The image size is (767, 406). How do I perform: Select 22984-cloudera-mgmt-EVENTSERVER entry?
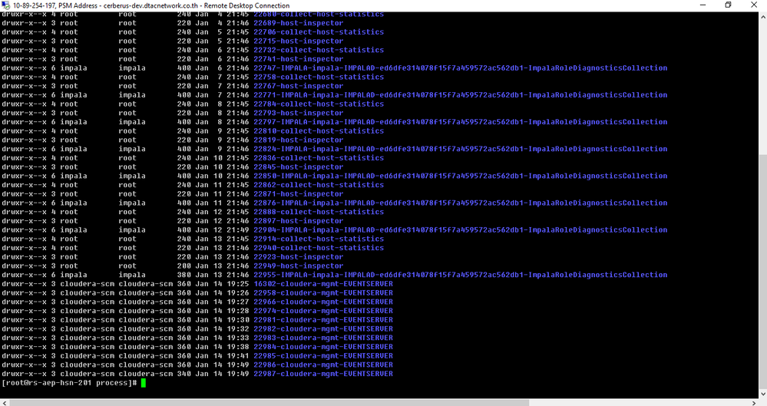322,347
